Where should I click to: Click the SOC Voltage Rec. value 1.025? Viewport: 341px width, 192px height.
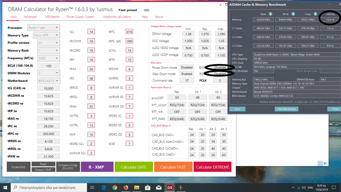pyautogui.click(x=205, y=41)
